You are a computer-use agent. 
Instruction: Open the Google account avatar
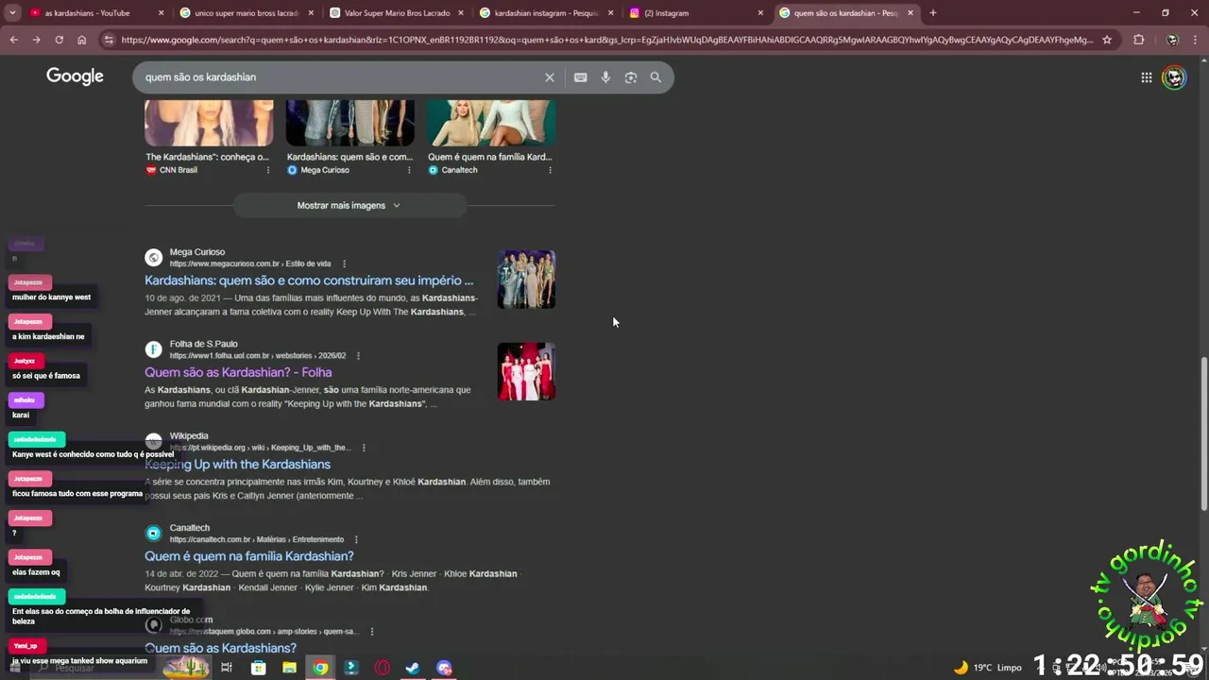coord(1174,77)
